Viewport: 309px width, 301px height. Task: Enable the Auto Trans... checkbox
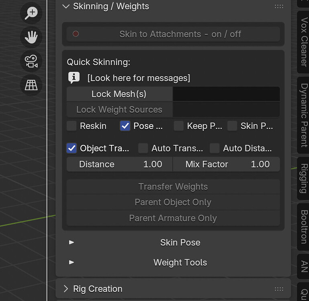[x=143, y=148]
